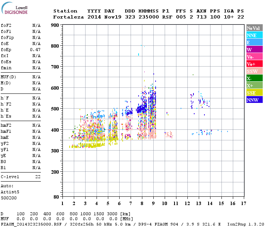Click the foF2 parameter label
The width and height of the screenshot is (265, 227).
[6, 25]
